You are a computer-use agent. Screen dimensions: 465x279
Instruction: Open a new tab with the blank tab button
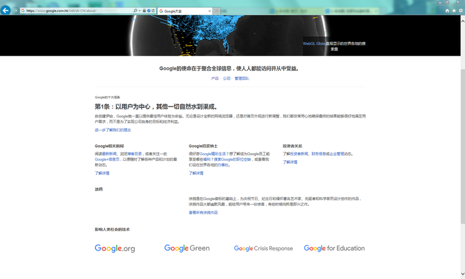tap(217, 11)
